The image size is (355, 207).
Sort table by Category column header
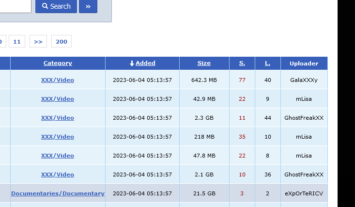click(x=58, y=63)
